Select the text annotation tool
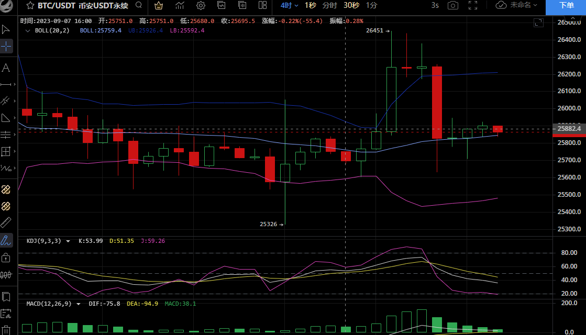 pyautogui.click(x=6, y=68)
